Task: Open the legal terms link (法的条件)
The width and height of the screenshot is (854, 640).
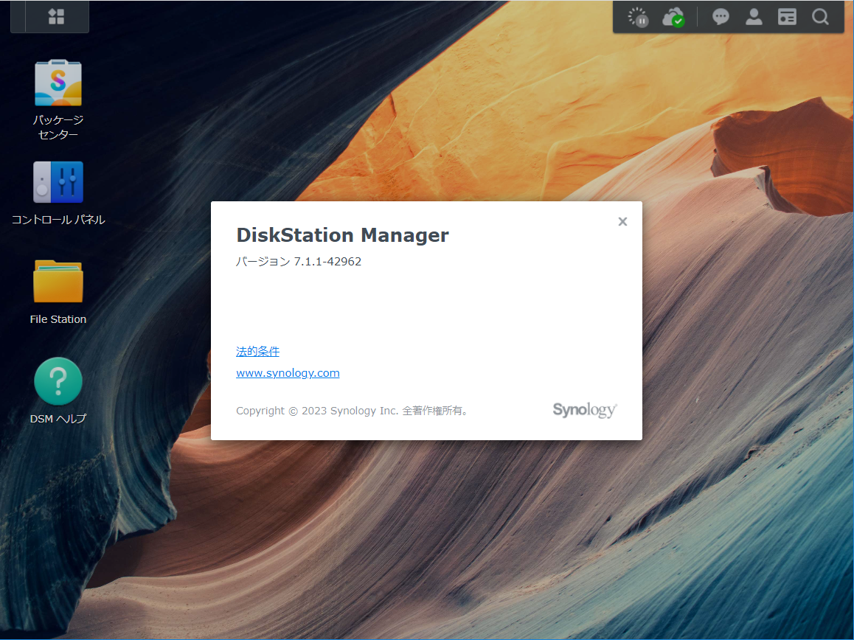Action: (x=257, y=351)
